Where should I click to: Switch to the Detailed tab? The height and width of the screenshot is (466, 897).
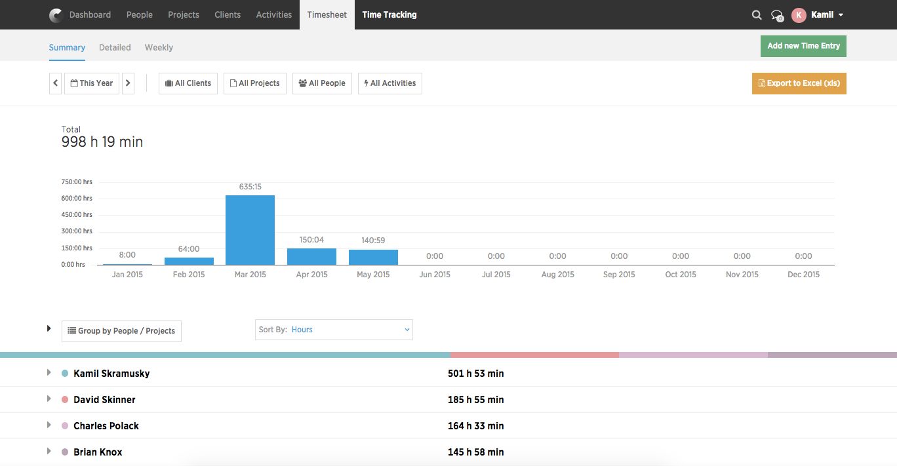click(x=115, y=47)
